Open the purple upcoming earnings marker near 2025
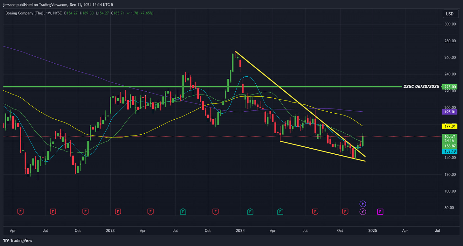Screen dimensions: 463x246 380,211
